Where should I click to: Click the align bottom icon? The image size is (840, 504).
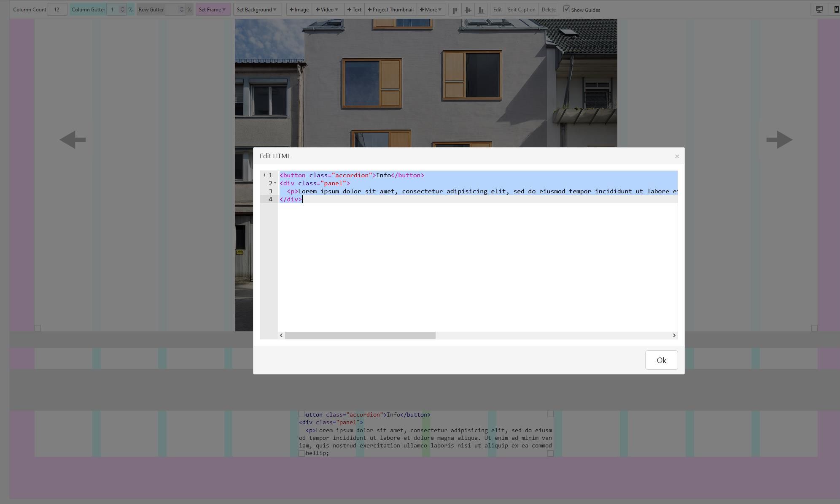click(481, 10)
